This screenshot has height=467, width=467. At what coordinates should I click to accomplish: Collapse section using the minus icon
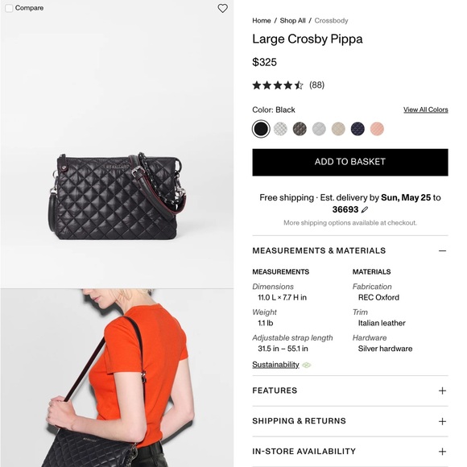point(442,250)
